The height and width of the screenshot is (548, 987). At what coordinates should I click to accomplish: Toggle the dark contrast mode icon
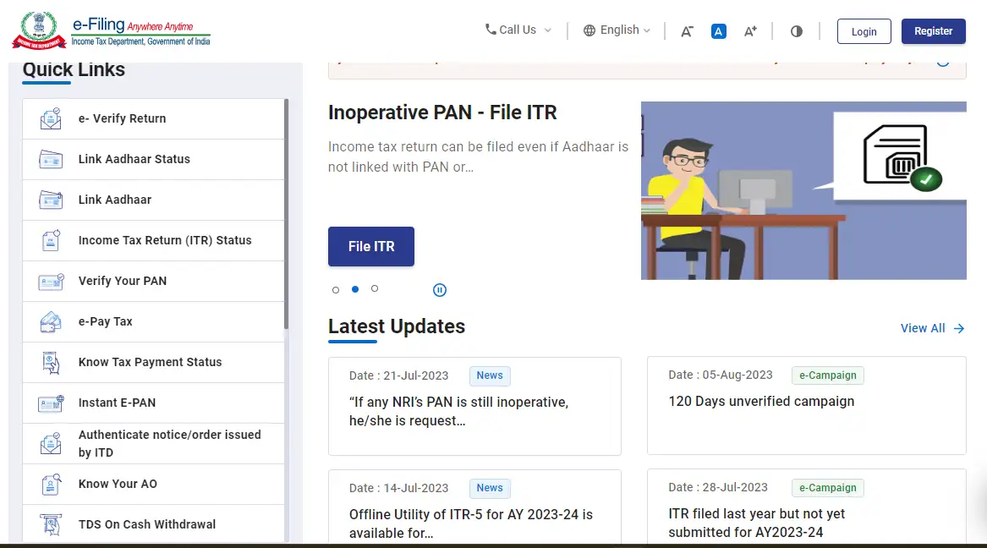[796, 30]
